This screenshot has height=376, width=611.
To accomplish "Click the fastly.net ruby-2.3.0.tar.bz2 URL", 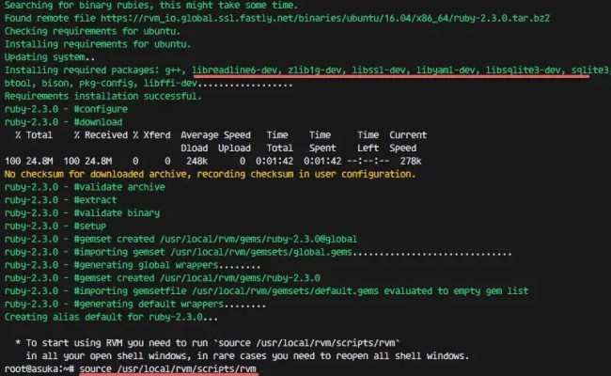I will click(325, 18).
